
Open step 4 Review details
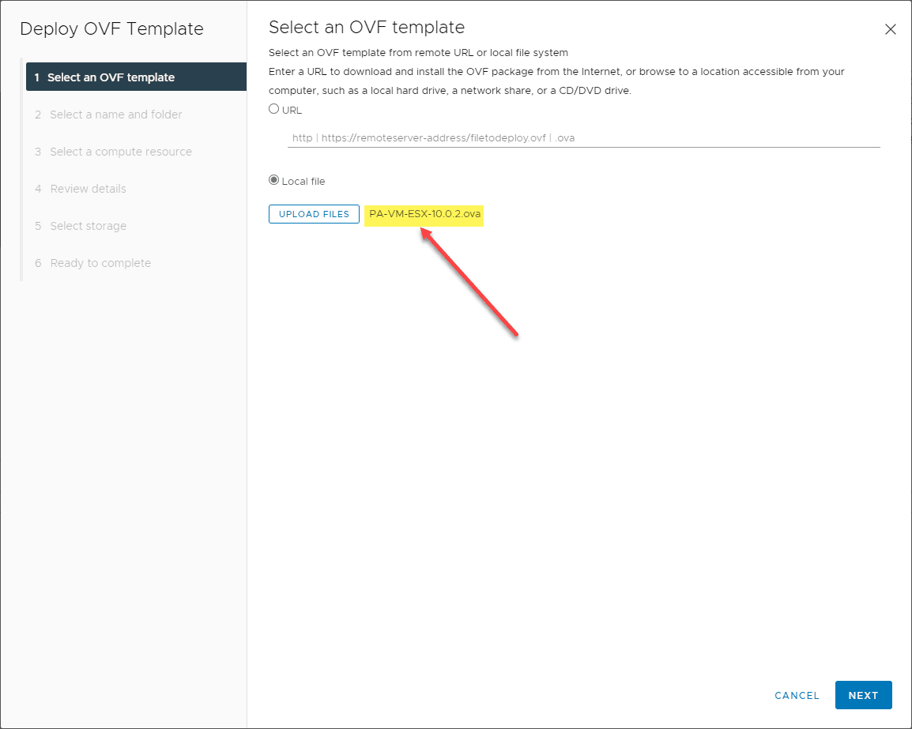tap(88, 189)
